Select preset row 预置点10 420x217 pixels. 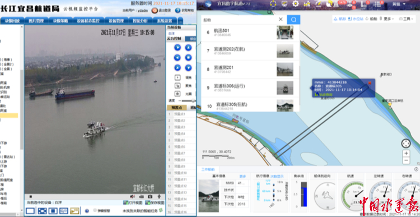(181, 173)
